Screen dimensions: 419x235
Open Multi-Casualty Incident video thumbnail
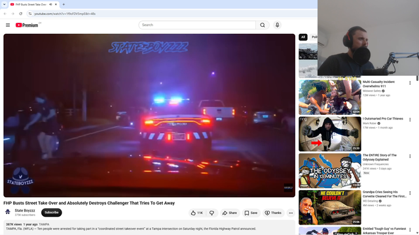330,97
